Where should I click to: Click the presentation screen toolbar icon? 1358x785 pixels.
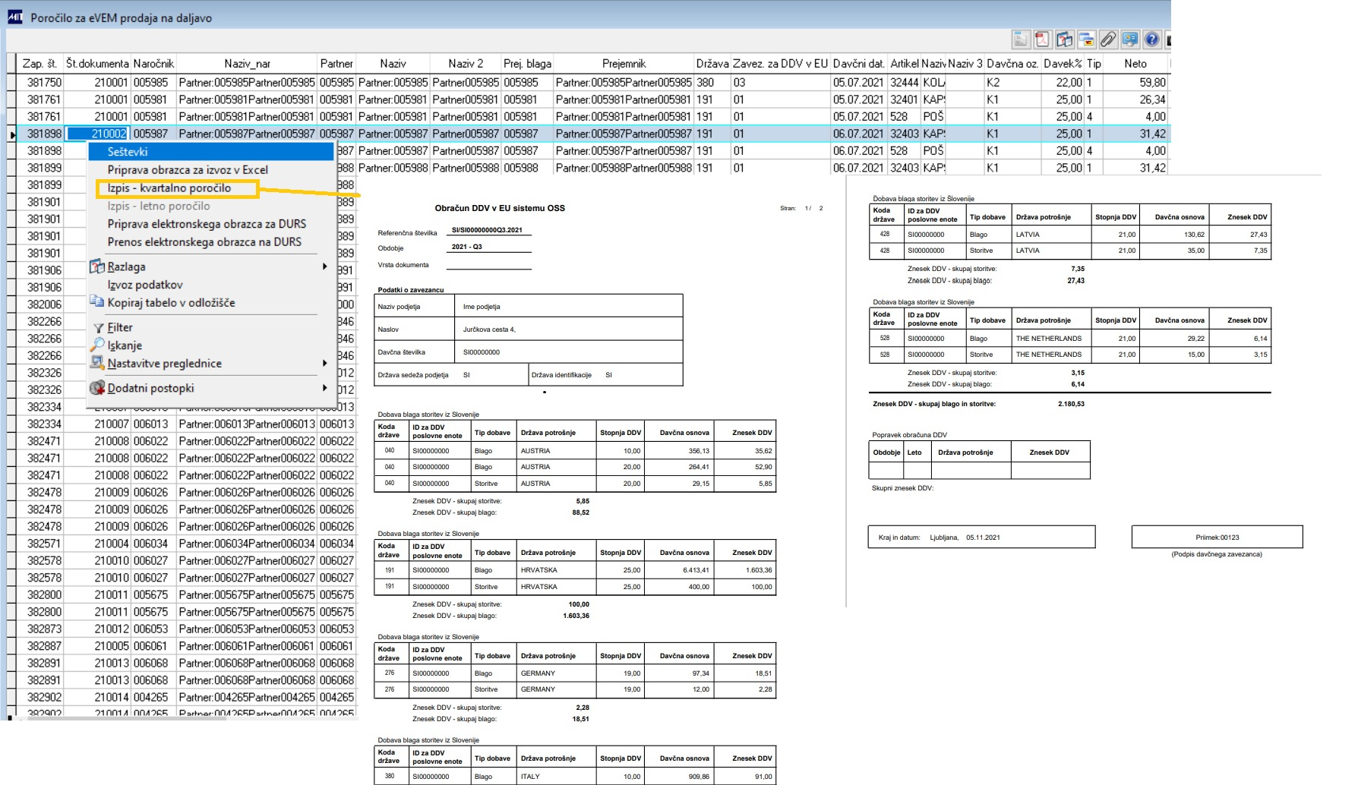tap(1130, 39)
